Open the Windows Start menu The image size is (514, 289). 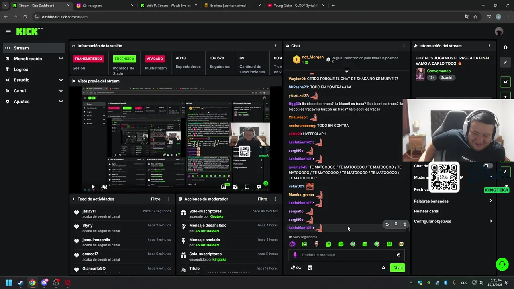coord(8,283)
